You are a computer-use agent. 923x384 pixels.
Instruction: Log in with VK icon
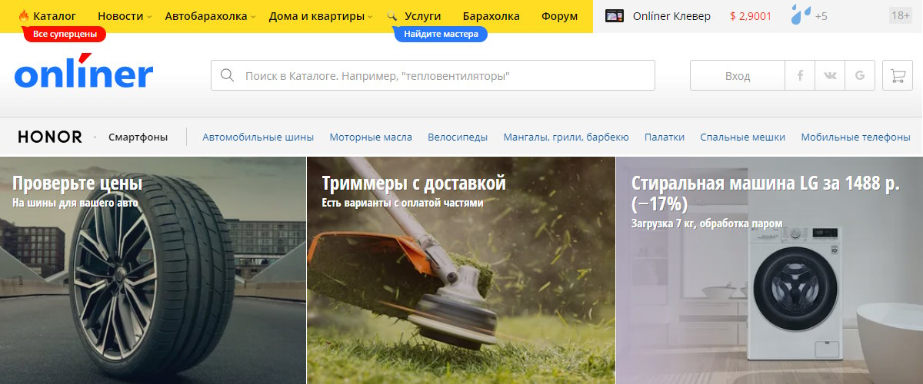830,76
